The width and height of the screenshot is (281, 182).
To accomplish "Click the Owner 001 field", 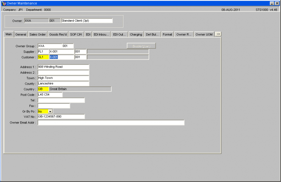I will tap(55, 21).
